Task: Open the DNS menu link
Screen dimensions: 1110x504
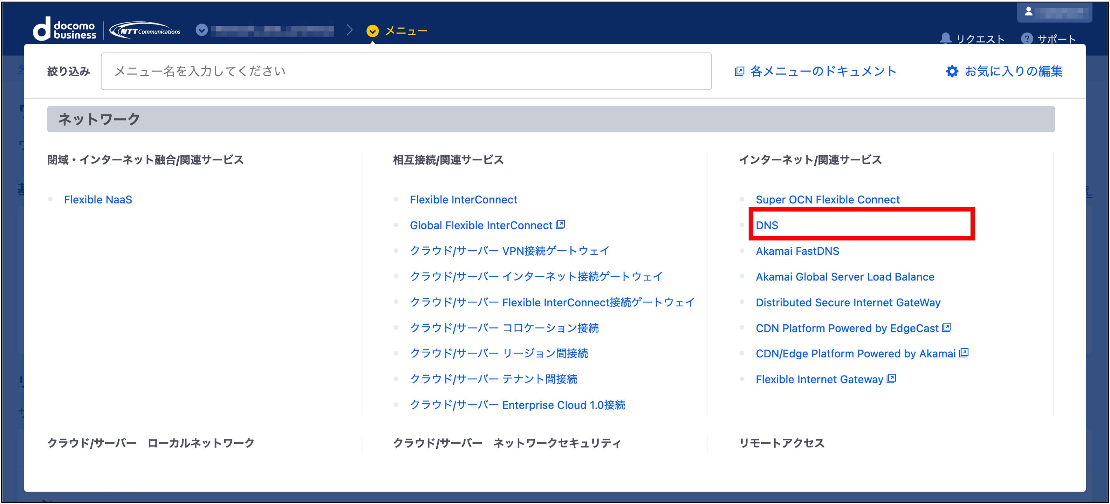Action: pos(767,225)
